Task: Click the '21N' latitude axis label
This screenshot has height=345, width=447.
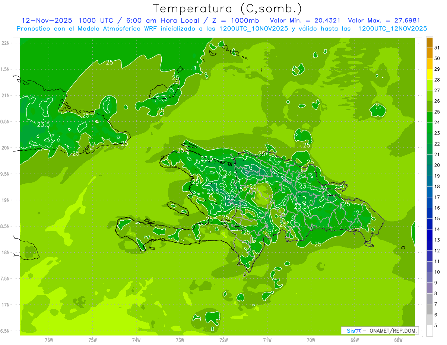Action: tap(6, 96)
